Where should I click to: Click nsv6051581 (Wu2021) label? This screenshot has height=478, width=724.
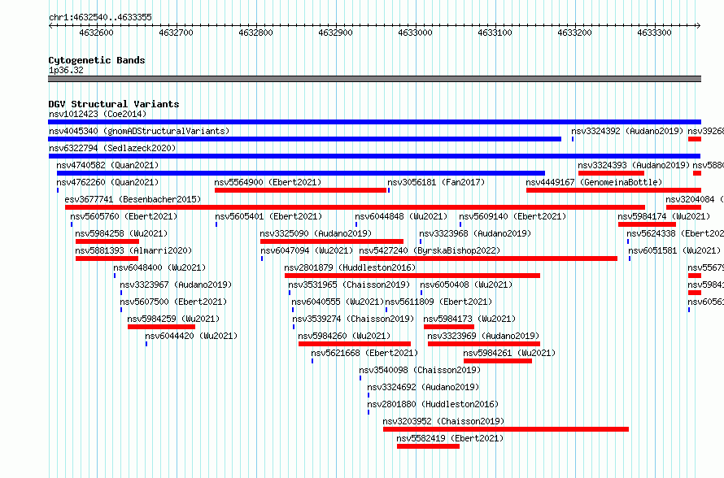pos(674,250)
